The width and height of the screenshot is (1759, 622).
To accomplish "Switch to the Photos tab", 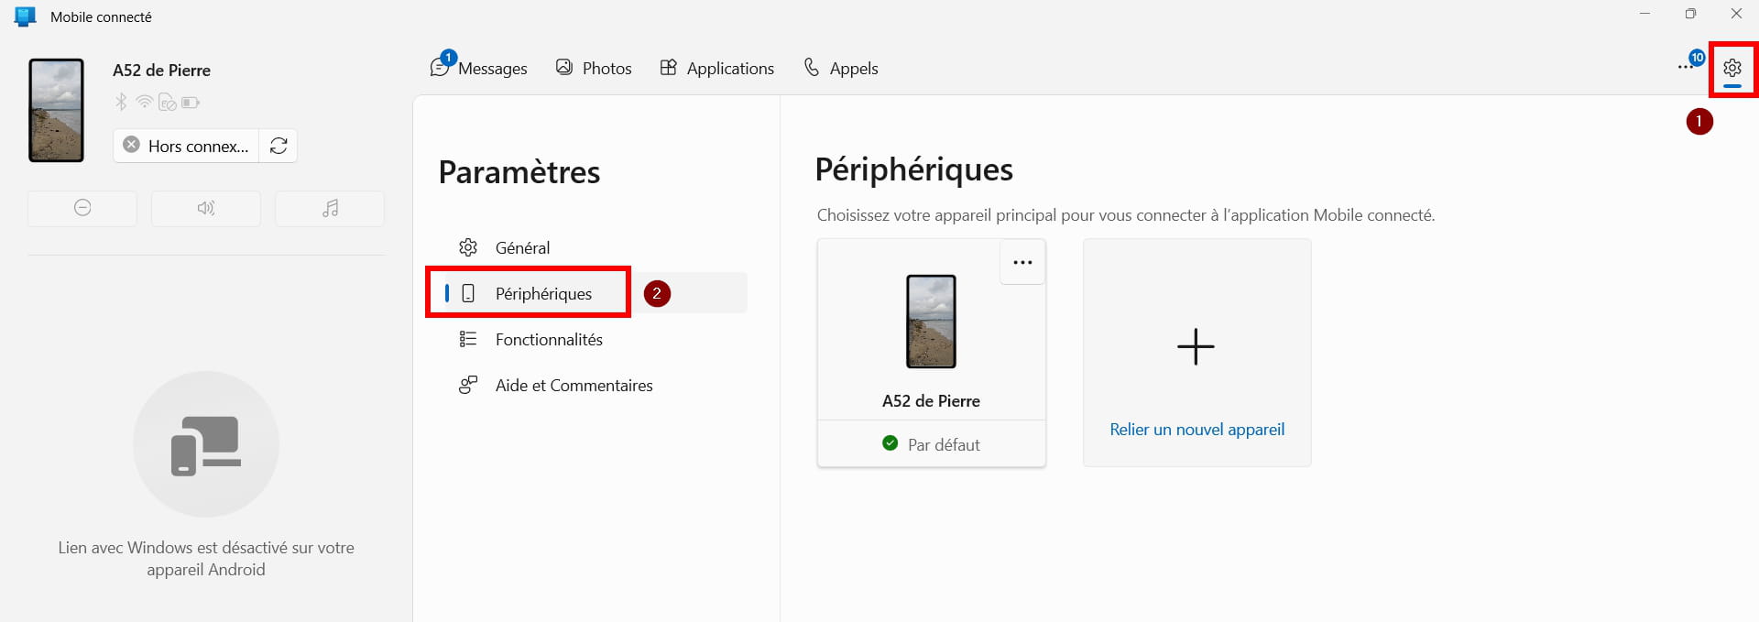I will 594,68.
